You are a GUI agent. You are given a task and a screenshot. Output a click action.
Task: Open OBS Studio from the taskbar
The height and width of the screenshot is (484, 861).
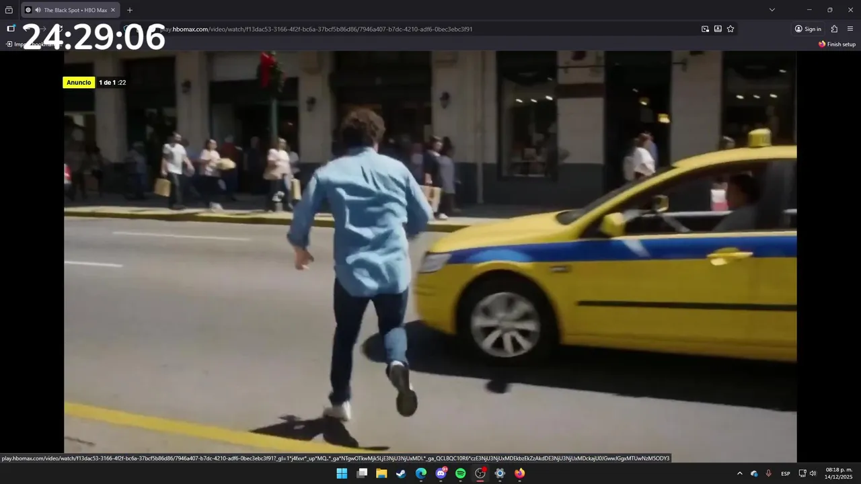point(480,473)
